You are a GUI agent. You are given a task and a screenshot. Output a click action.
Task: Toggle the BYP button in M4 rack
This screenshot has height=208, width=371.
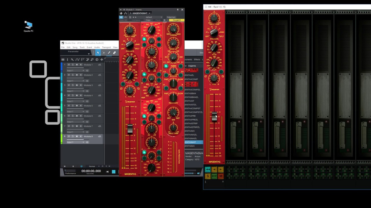[x=214, y=176]
